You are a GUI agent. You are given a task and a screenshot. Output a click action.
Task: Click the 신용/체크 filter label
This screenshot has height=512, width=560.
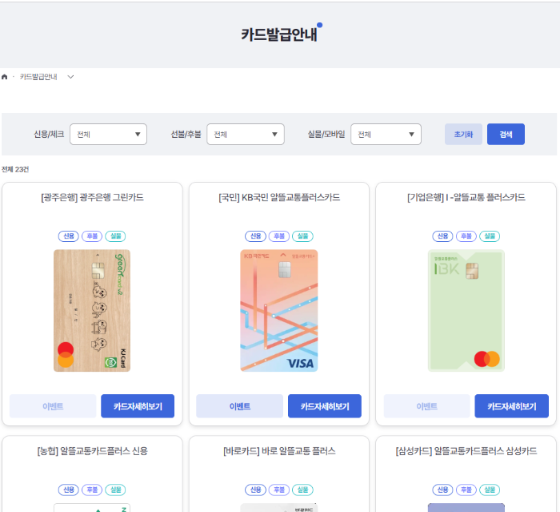pyautogui.click(x=49, y=134)
